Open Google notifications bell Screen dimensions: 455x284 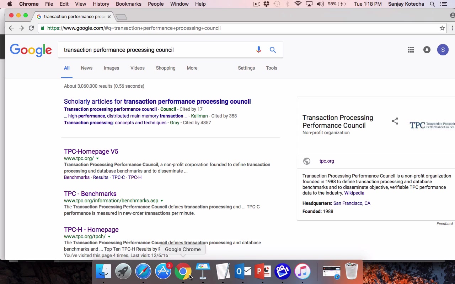pos(427,50)
